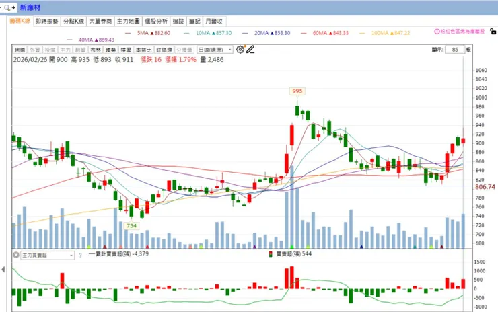Toggle the 紅綠燈 overlay button
Screen dimensions: 498x312
pyautogui.click(x=164, y=50)
